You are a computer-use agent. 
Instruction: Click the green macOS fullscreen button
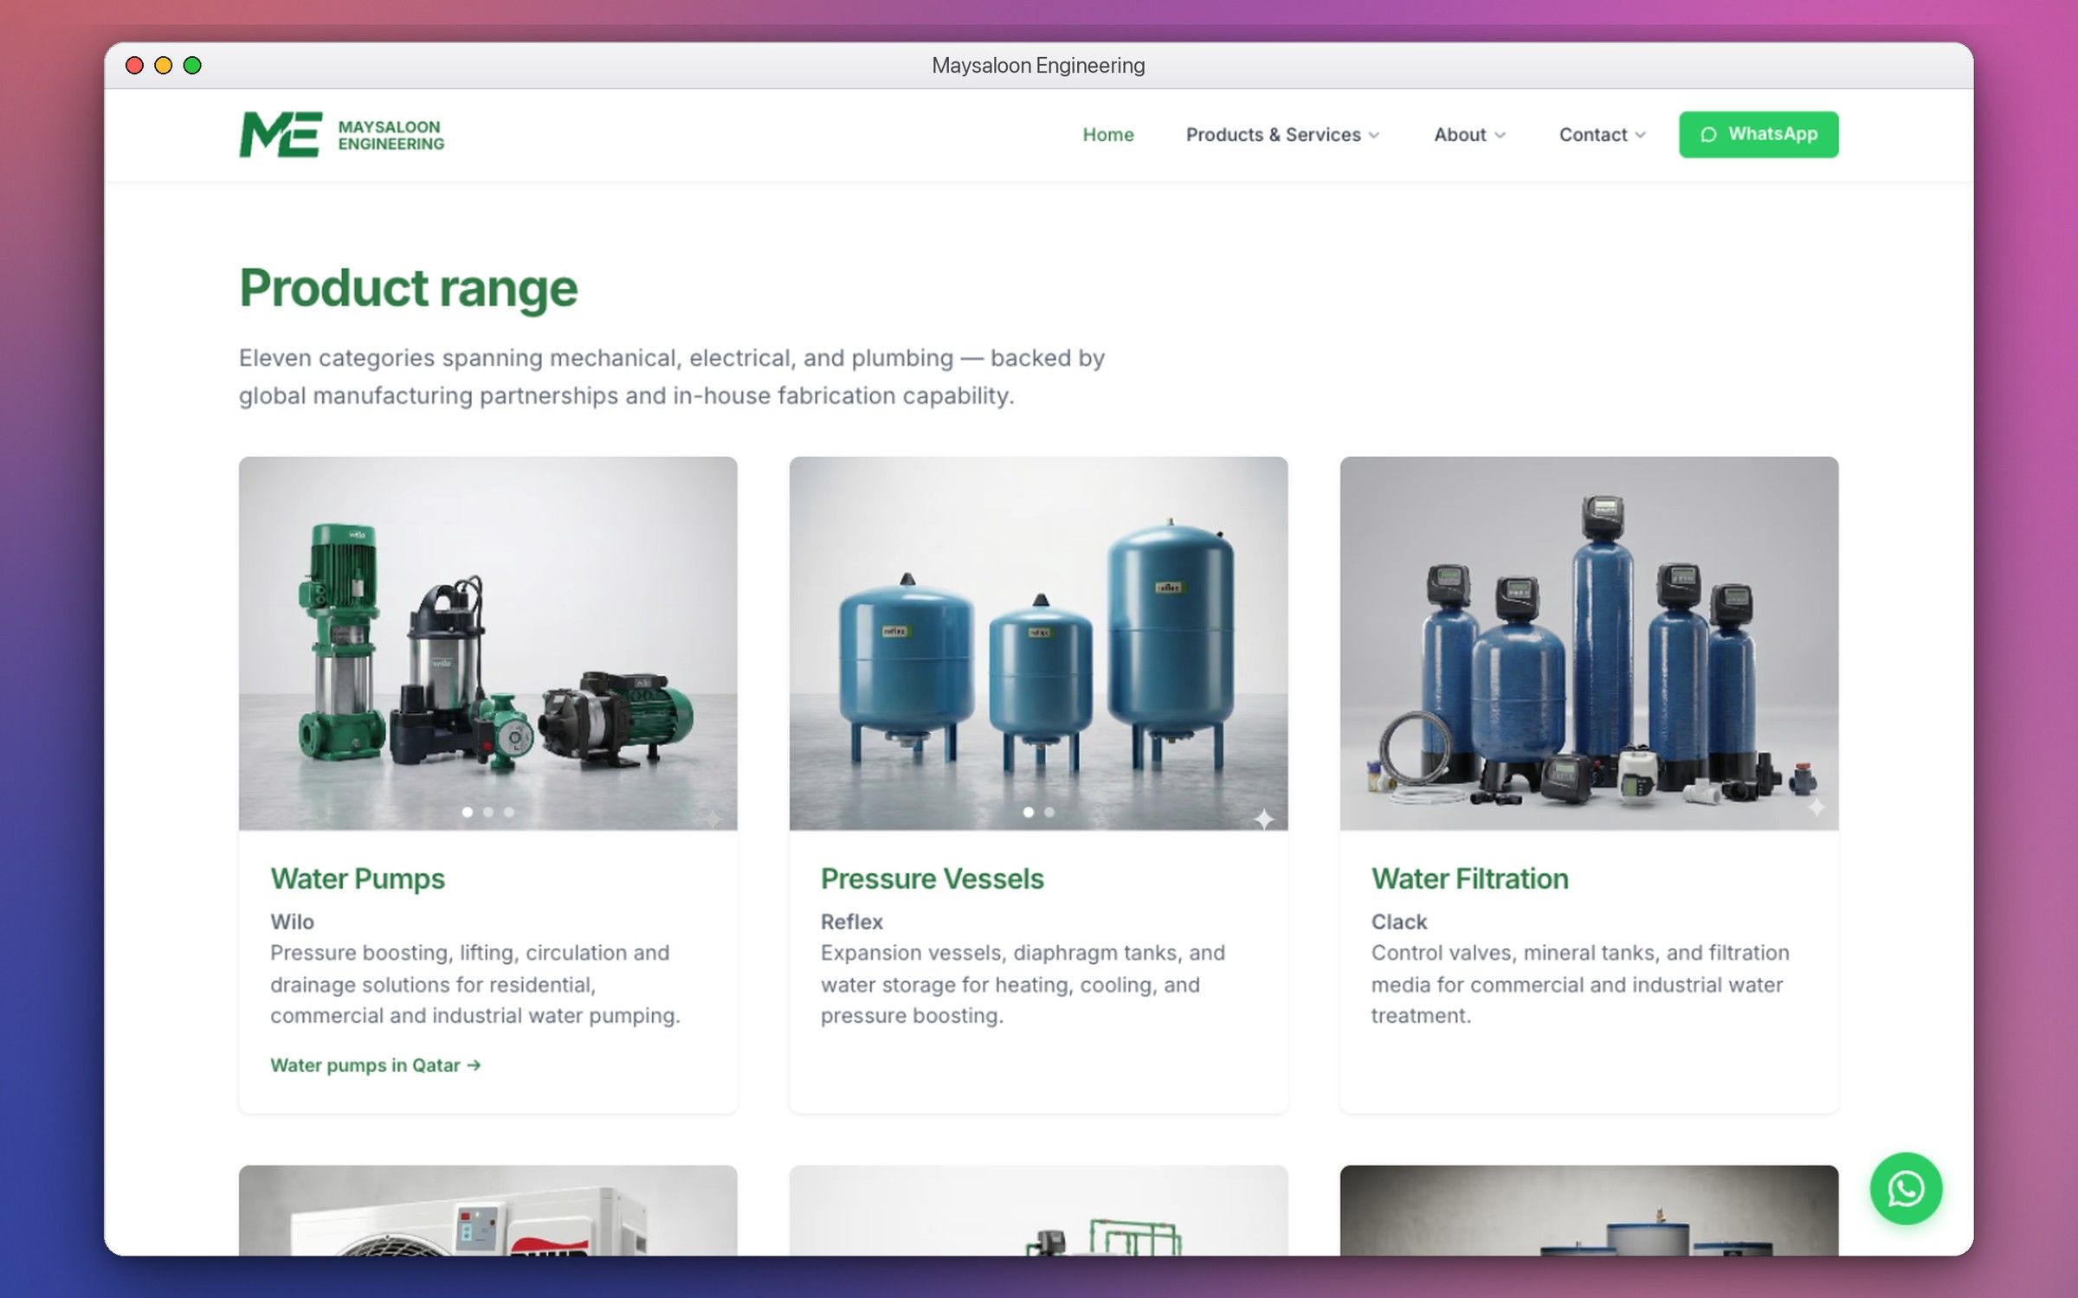click(192, 66)
